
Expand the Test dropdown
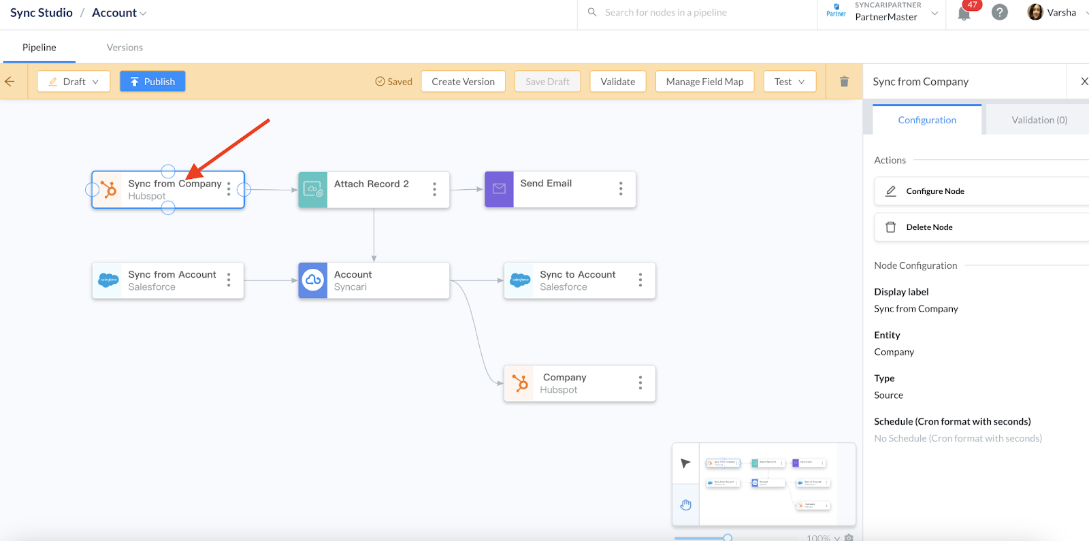(x=790, y=82)
